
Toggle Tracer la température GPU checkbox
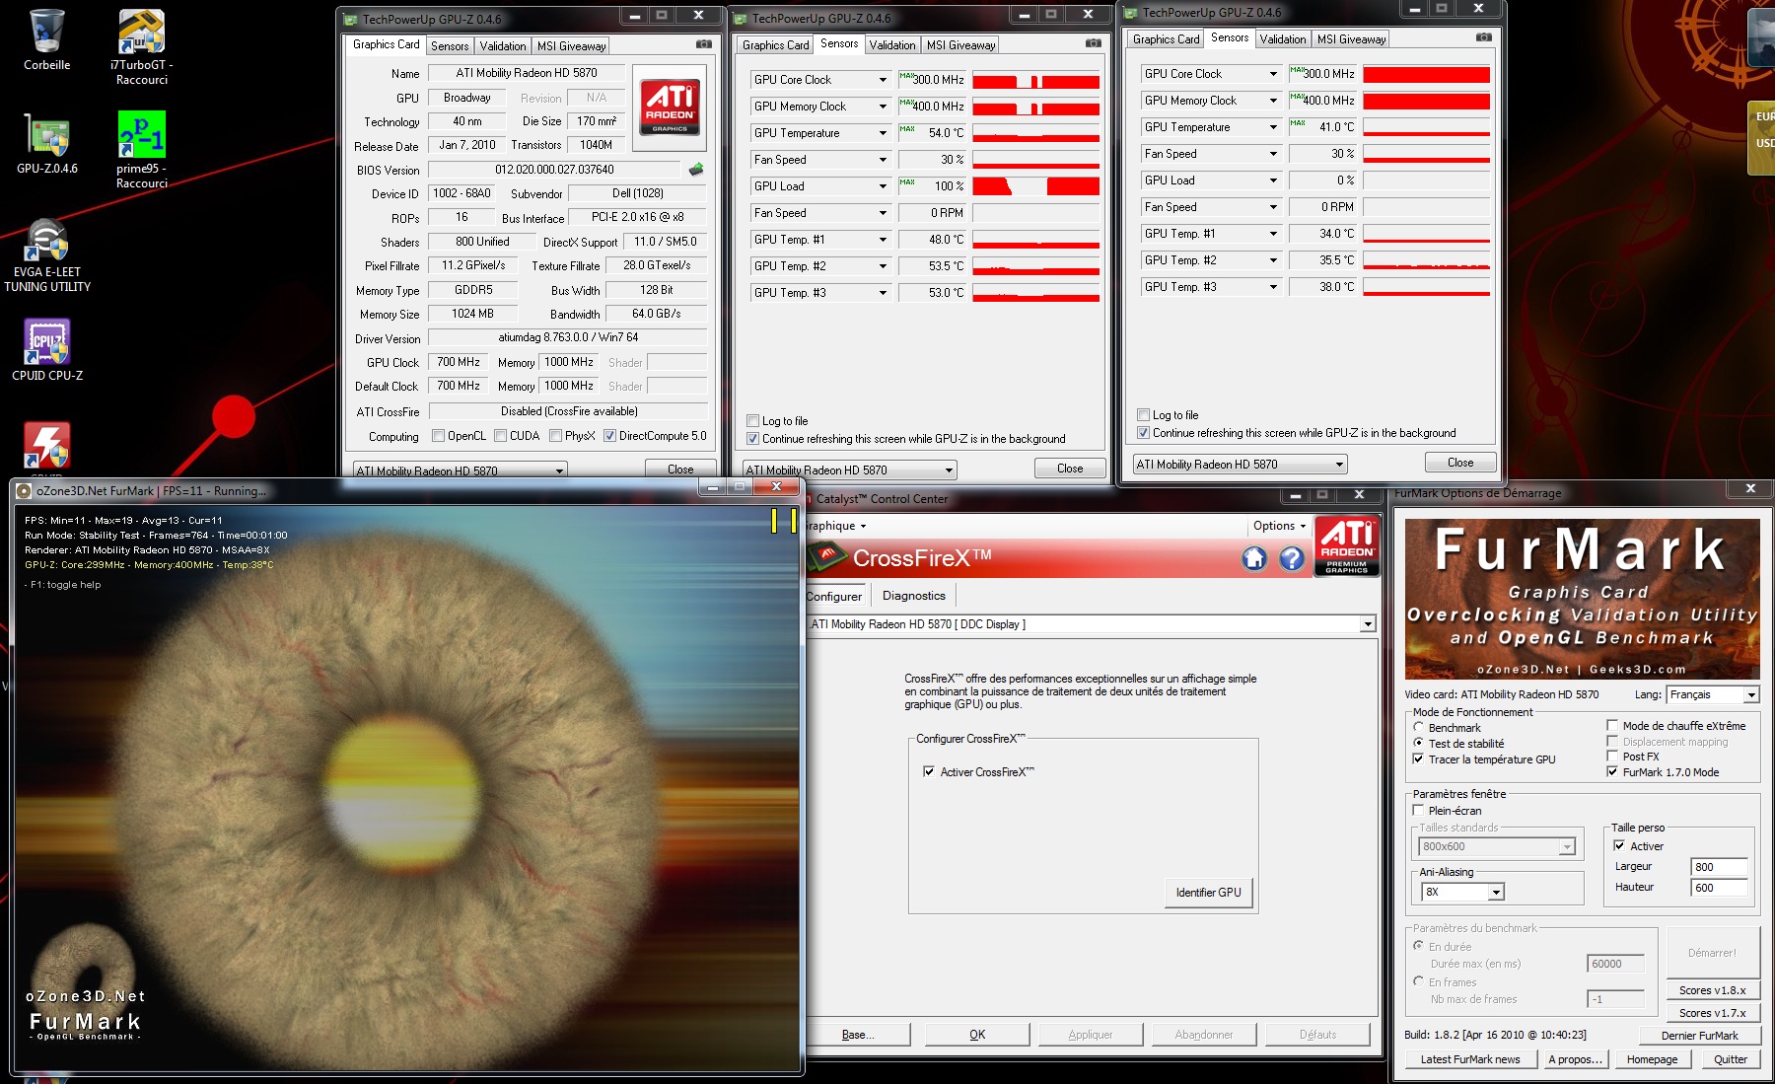point(1418,759)
